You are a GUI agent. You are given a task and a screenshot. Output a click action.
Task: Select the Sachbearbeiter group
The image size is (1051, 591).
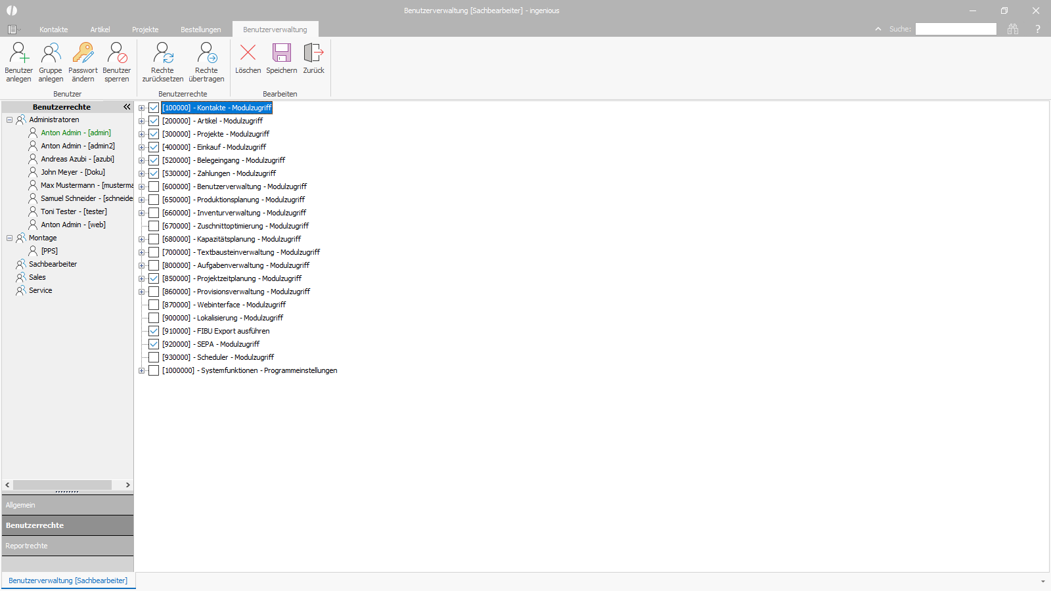53,264
